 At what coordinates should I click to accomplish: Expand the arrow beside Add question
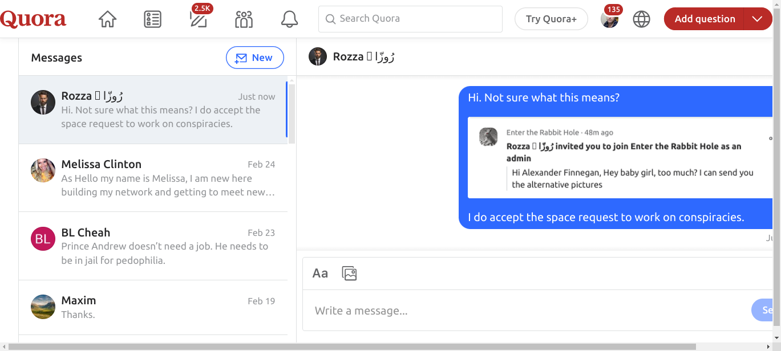click(758, 19)
